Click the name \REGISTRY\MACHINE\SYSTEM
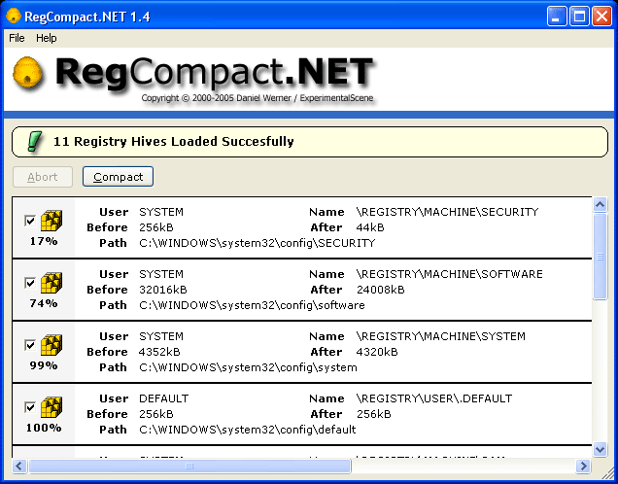The width and height of the screenshot is (618, 484). 440,336
